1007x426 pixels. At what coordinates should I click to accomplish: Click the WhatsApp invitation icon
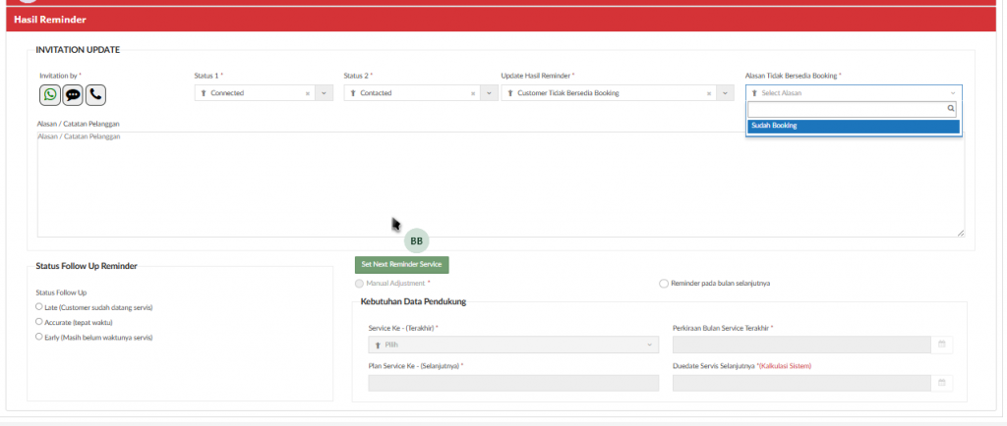coord(49,94)
